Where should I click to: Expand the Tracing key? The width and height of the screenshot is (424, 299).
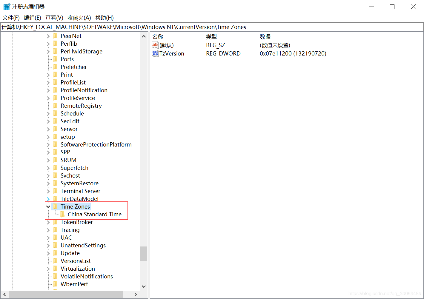[48, 230]
